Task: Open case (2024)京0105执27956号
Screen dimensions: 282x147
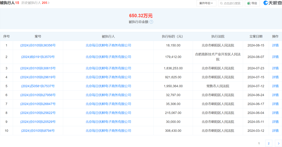Action: pyautogui.click(x=38, y=95)
